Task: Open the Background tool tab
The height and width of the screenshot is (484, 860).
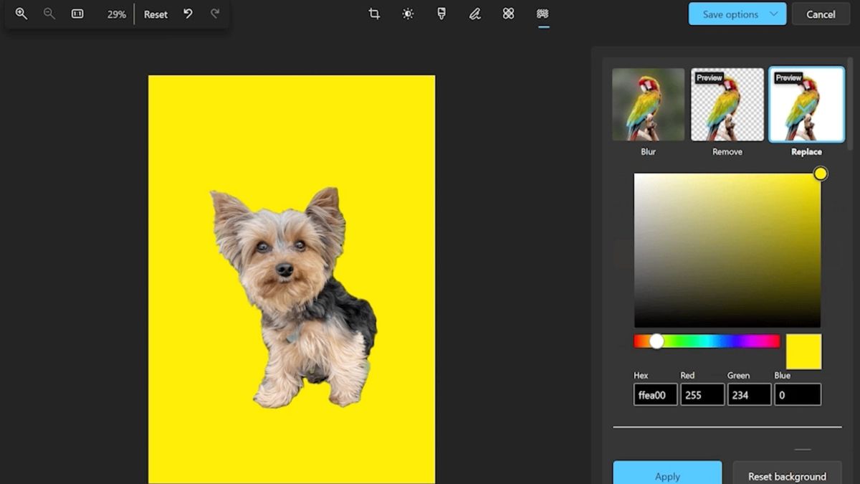Action: click(543, 14)
